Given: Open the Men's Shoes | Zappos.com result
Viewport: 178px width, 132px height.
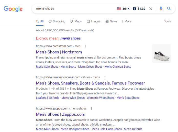Looking at the screenshot, I should 61,114.
